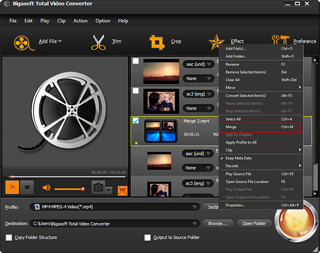The height and width of the screenshot is (253, 320).
Task: Check the sunset video checkbox
Action: coord(135,61)
